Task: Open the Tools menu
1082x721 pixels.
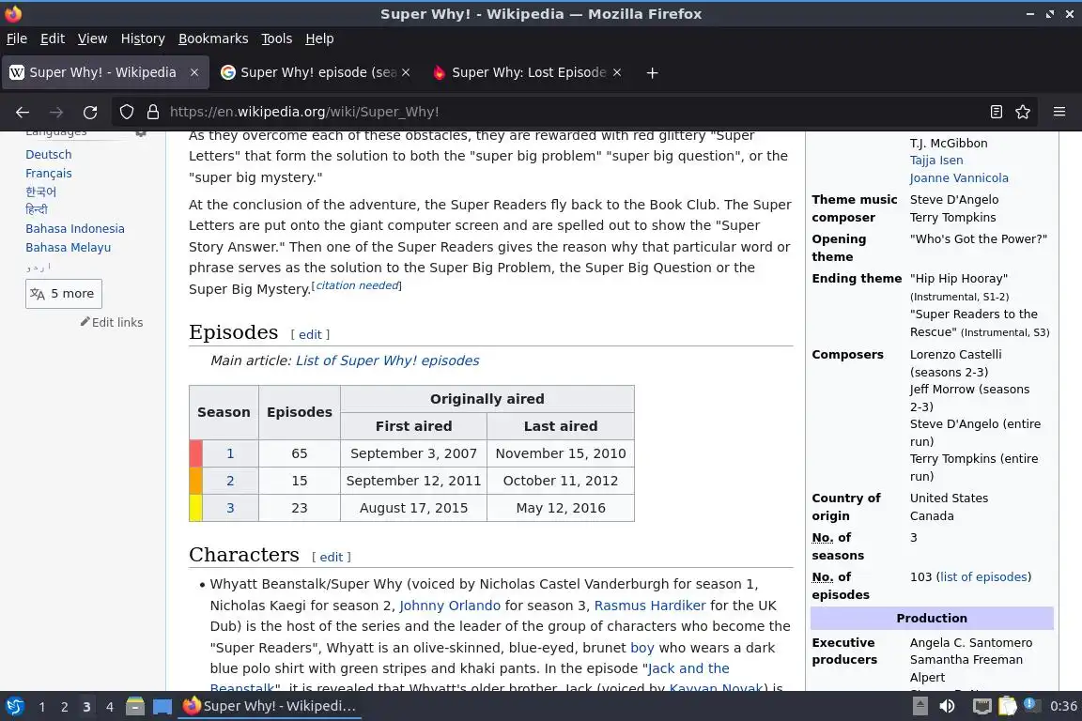Action: [277, 38]
